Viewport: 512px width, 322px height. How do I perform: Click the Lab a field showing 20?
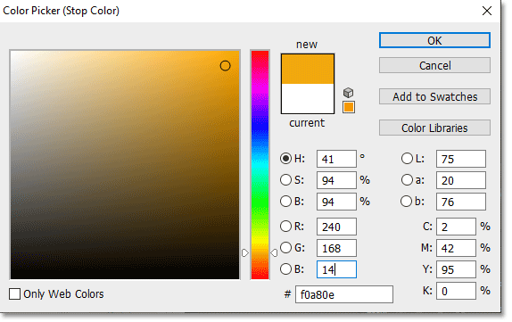click(x=461, y=180)
